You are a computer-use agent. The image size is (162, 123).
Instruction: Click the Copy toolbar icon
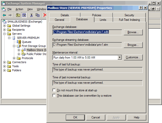coord(37,15)
